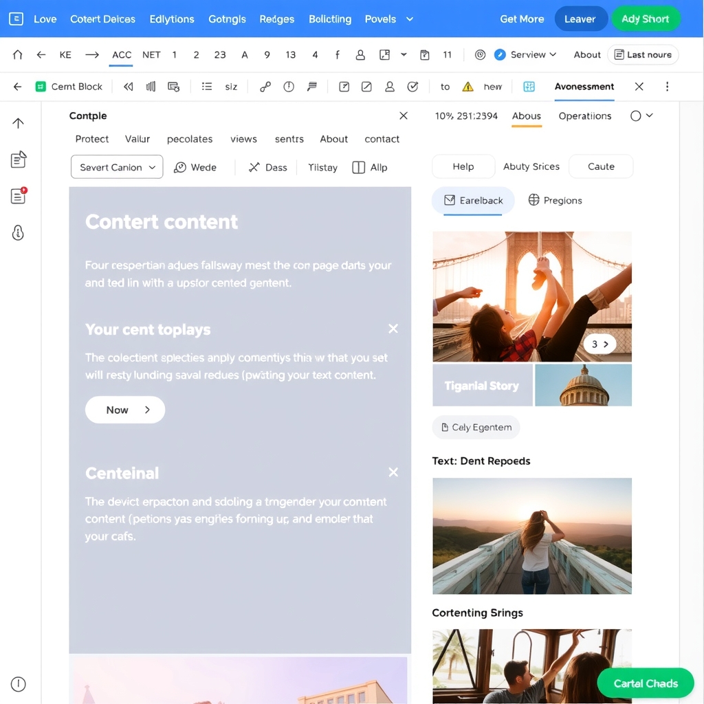Click the blue grid icon before Avonessment
Viewport: 704px width, 704px height.
[x=529, y=87]
